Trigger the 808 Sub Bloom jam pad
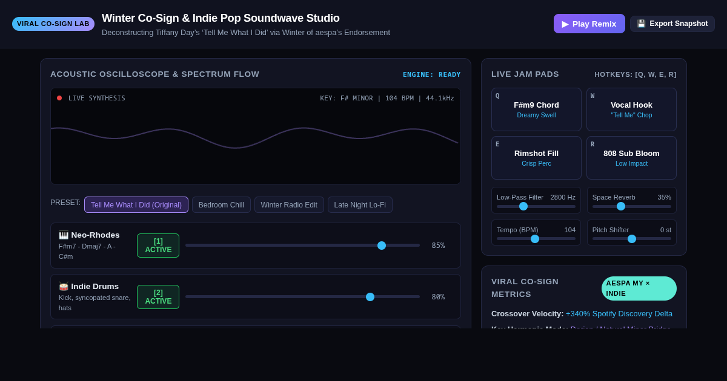 631,158
